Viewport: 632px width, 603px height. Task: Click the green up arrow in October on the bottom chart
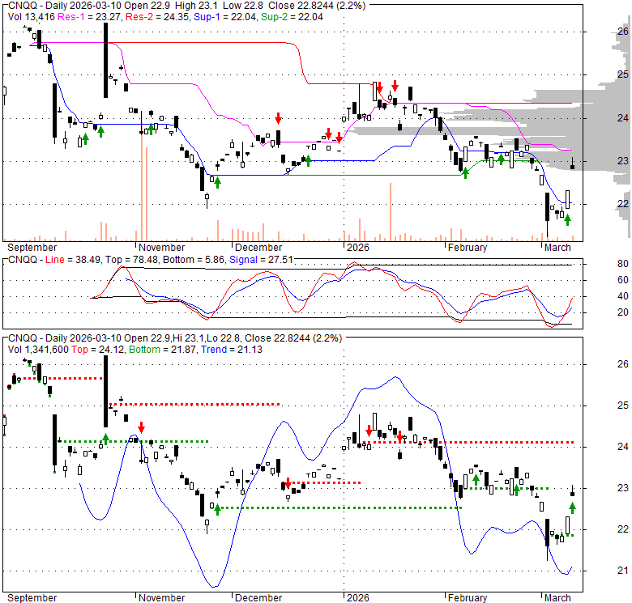click(x=105, y=440)
